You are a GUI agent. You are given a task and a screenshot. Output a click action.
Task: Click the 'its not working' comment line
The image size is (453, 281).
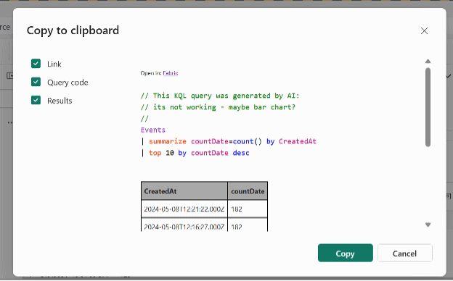(x=218, y=107)
